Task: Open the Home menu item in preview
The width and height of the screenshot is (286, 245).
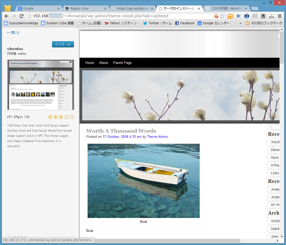Action: click(x=90, y=63)
